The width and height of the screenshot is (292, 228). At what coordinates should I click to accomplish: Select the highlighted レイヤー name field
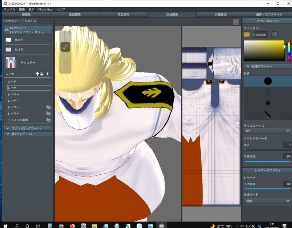(x=29, y=88)
